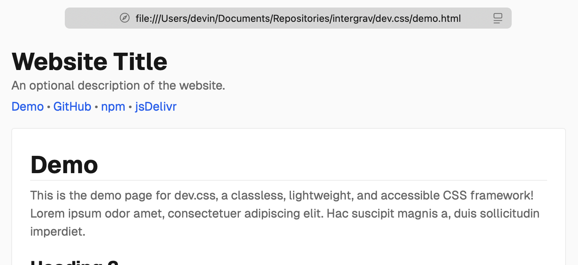Click the dot separator between npm and jsDelivr
Image resolution: width=578 pixels, height=265 pixels.
[x=130, y=107]
